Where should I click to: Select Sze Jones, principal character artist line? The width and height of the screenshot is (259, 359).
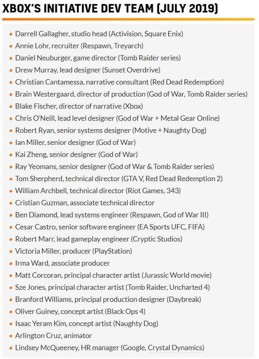pyautogui.click(x=112, y=287)
